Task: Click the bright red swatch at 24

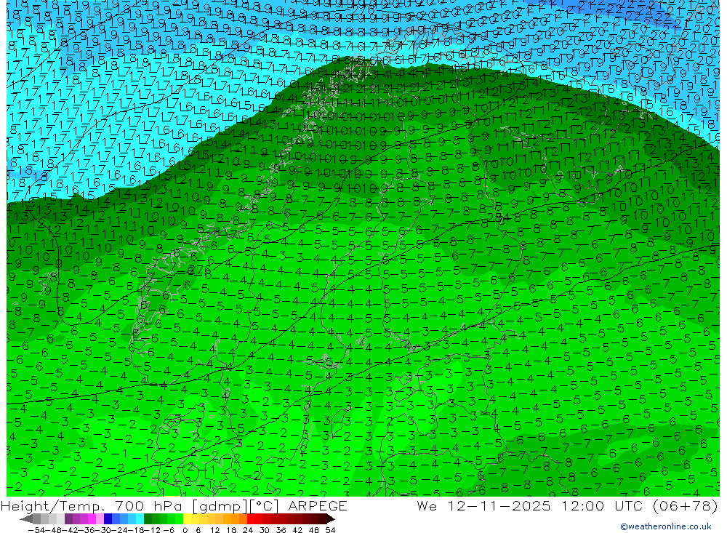Action: pos(251,519)
